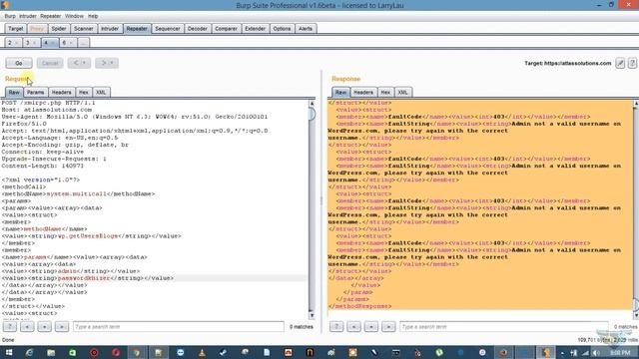
Task: Open the Help menu
Action: tap(93, 16)
